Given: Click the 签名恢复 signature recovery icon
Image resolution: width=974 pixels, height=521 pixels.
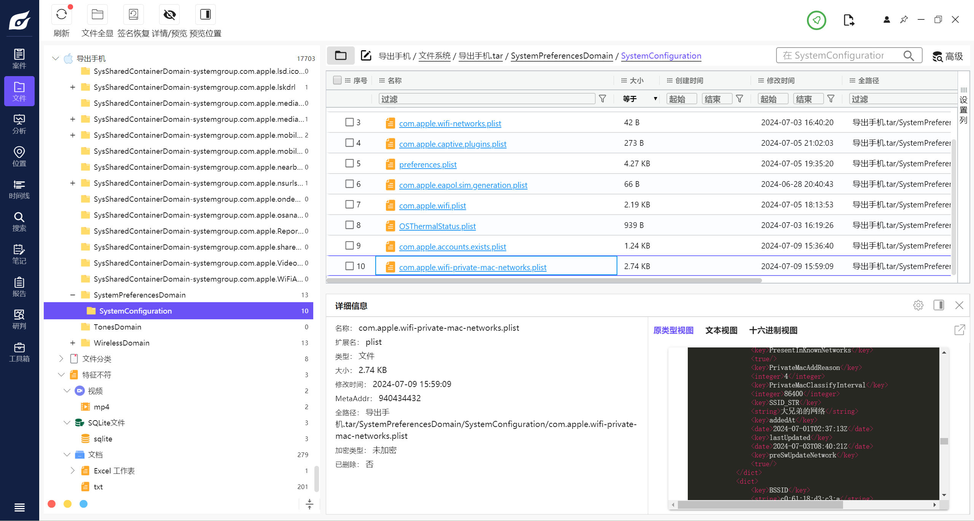Looking at the screenshot, I should [x=133, y=15].
